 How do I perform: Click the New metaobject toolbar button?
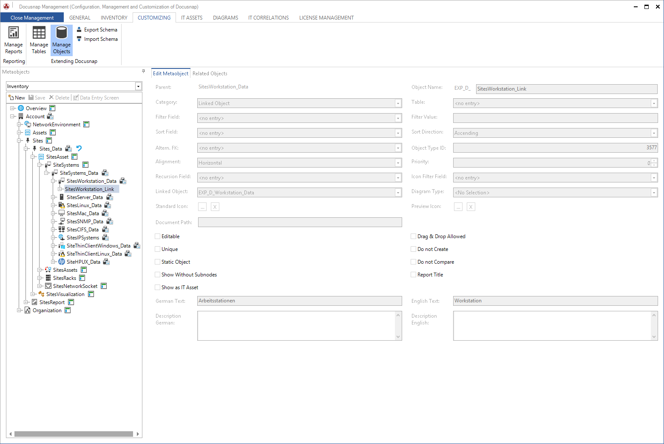tap(17, 97)
